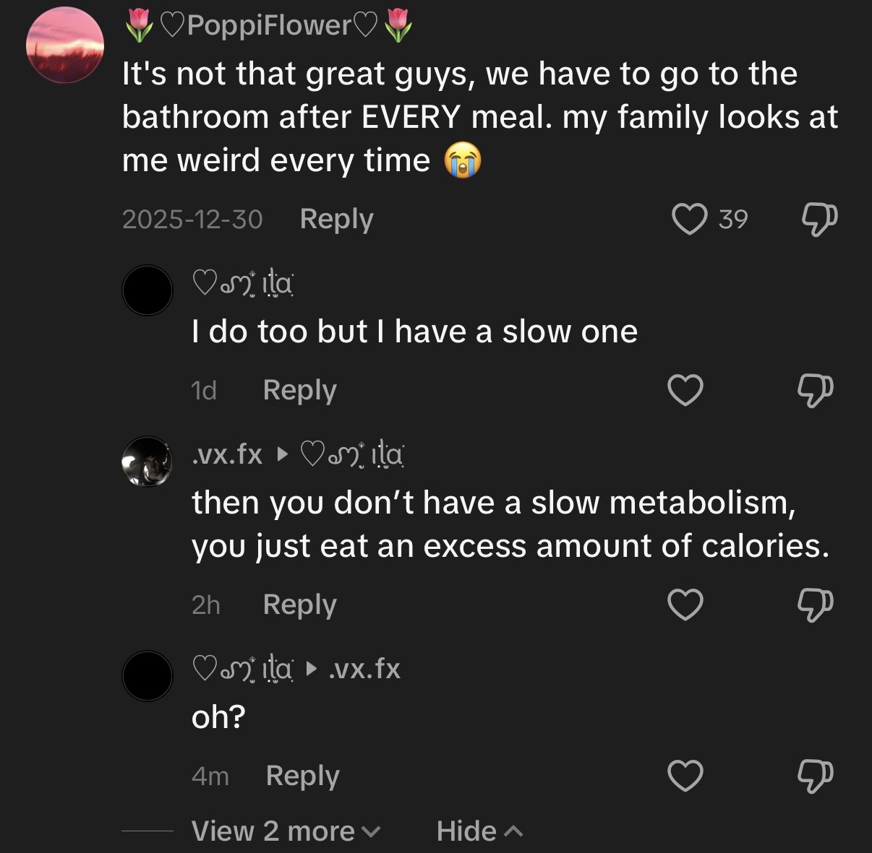Like PoppiFlower's comment with 39 likes
This screenshot has width=872, height=853.
689,218
